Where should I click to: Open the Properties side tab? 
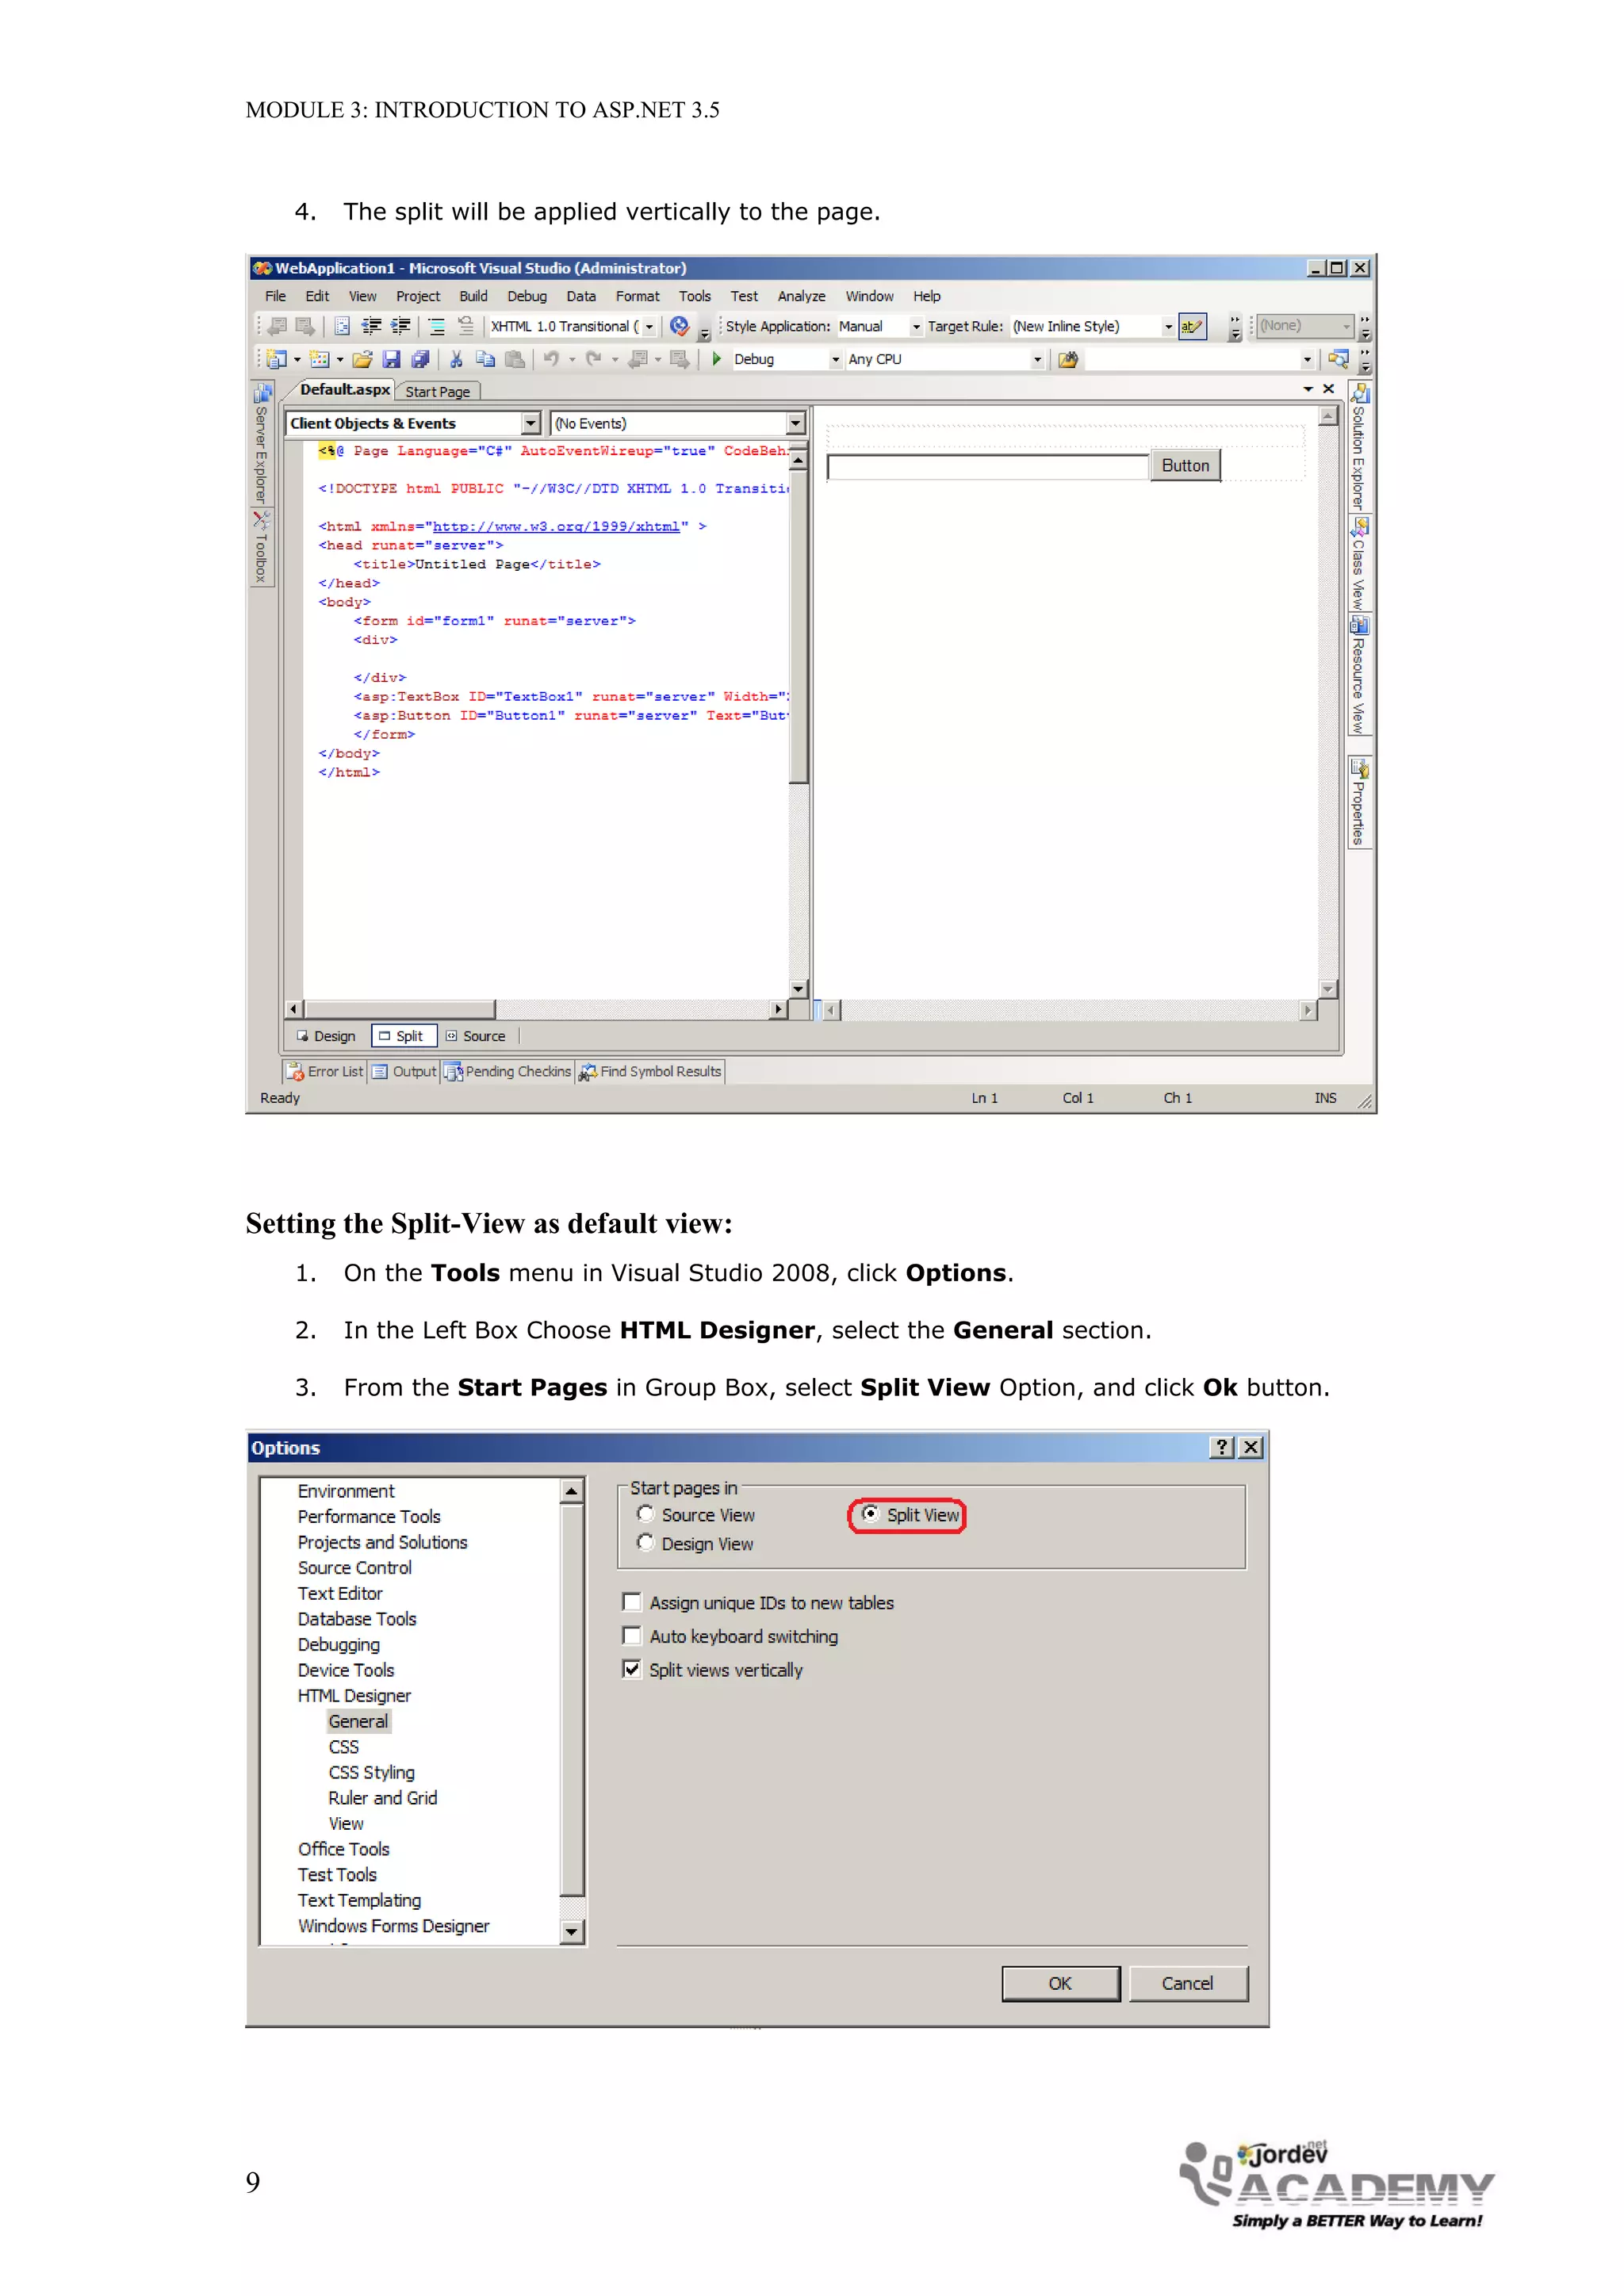click(x=1359, y=803)
